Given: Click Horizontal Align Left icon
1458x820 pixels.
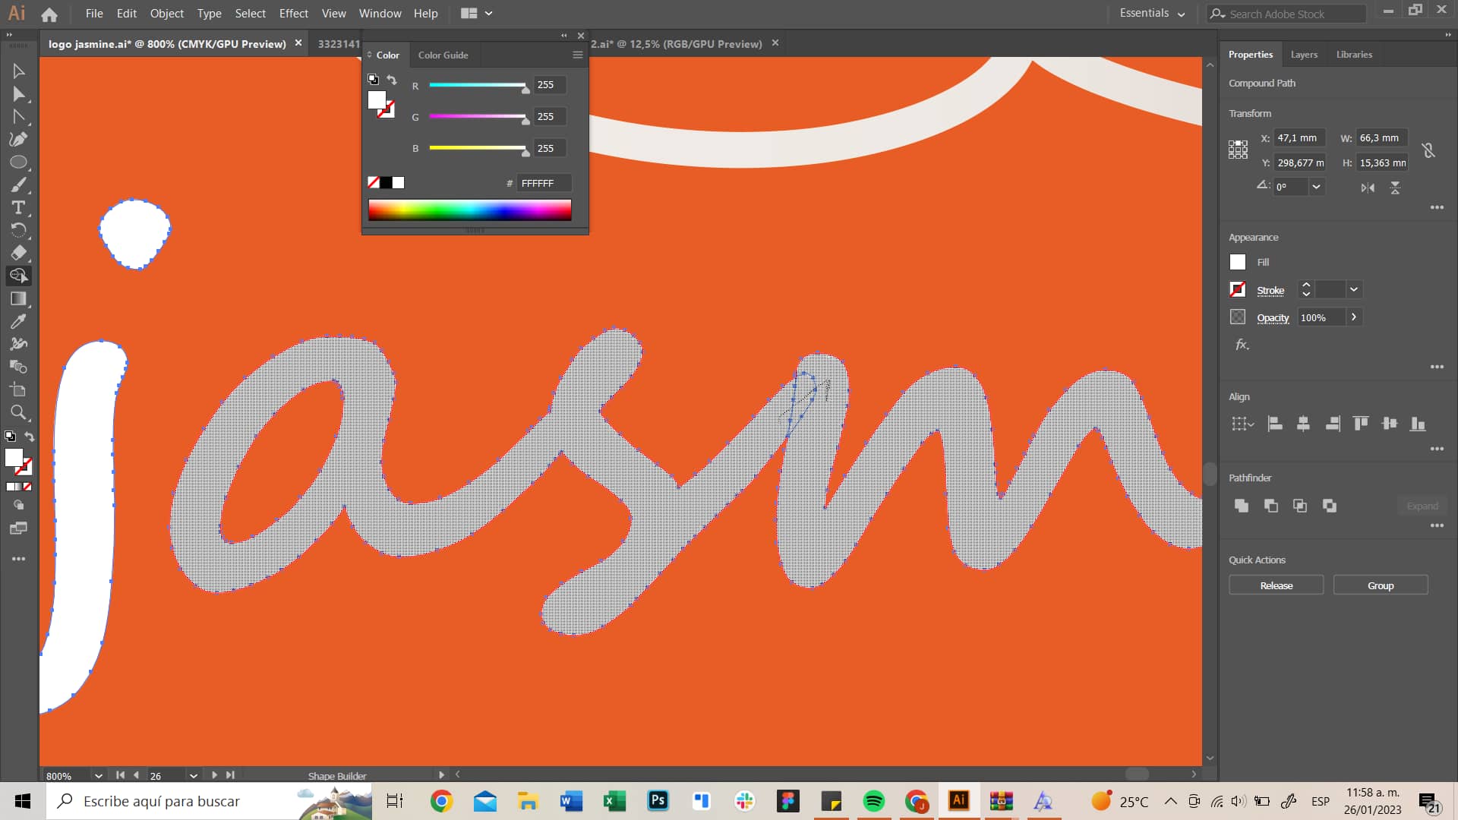Looking at the screenshot, I should click(1275, 424).
